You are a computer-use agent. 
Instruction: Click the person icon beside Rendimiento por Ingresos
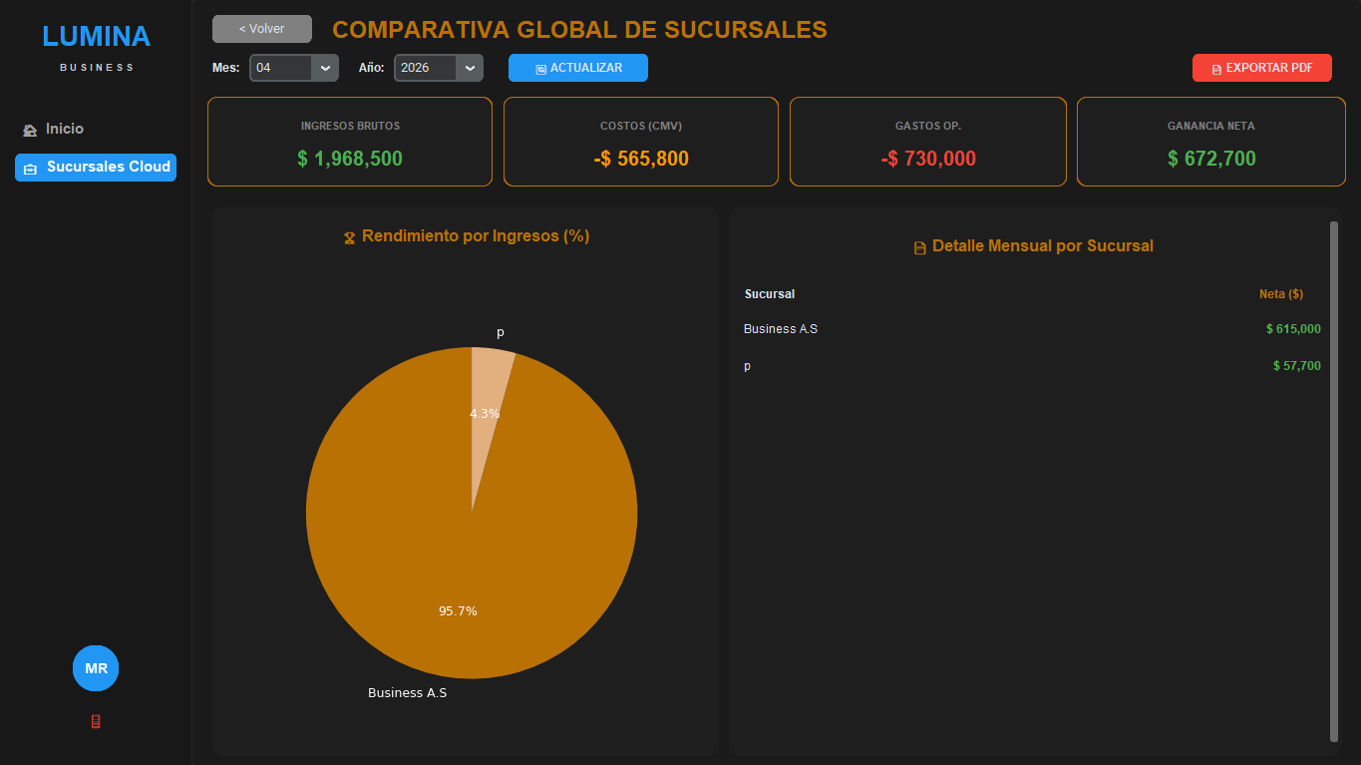(348, 236)
